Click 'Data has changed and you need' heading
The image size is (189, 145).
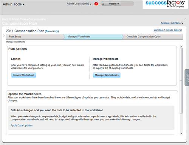[x=57, y=110]
